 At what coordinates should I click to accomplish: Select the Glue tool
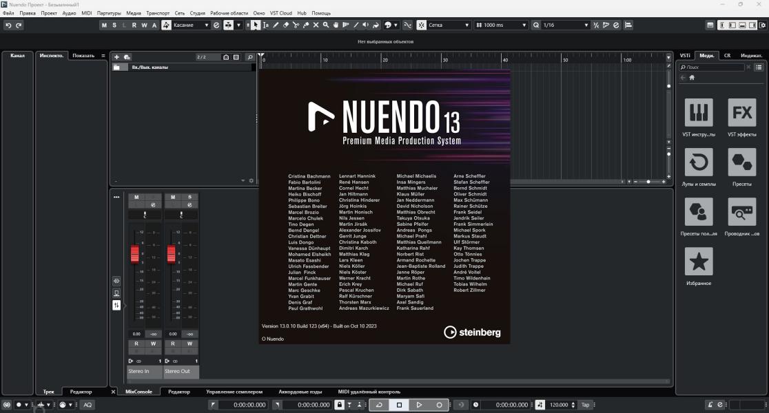point(306,25)
